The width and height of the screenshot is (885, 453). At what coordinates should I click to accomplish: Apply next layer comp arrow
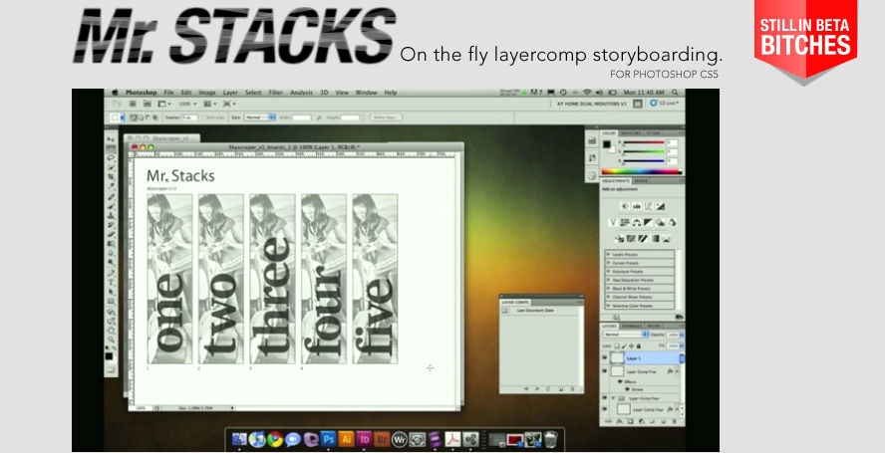(537, 388)
